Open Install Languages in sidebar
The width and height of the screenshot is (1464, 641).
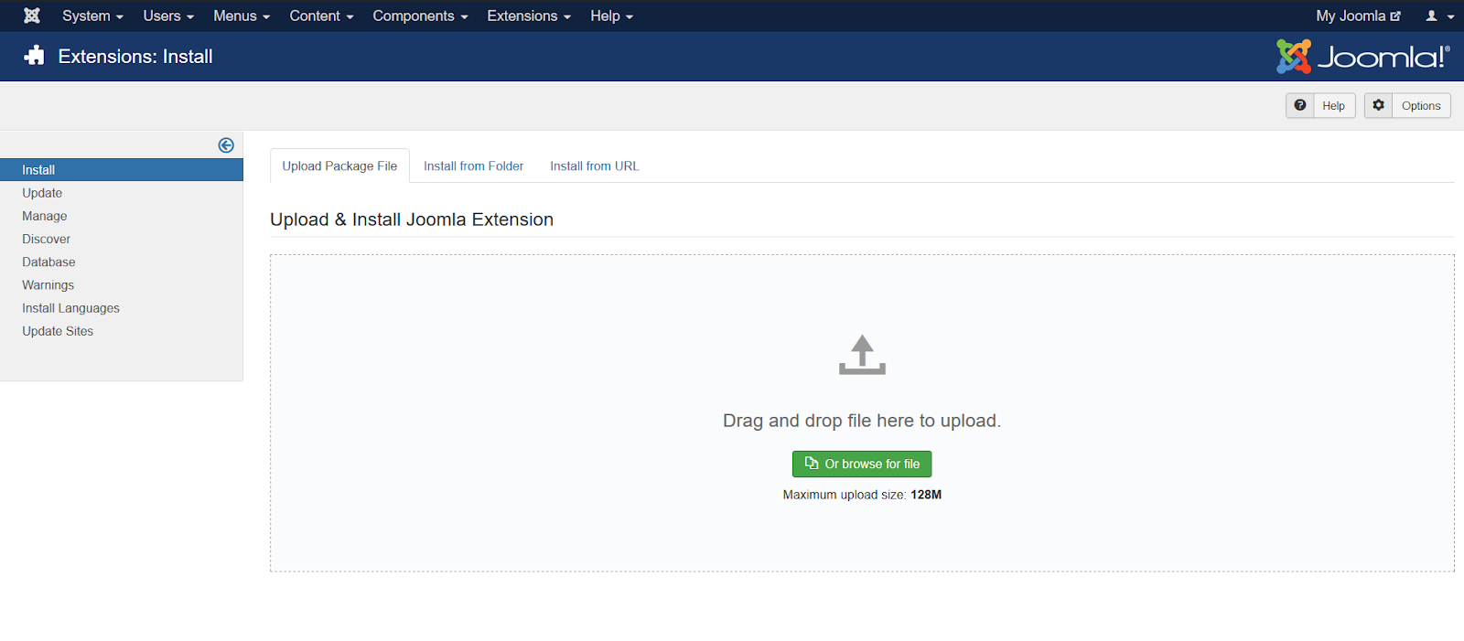pyautogui.click(x=70, y=308)
